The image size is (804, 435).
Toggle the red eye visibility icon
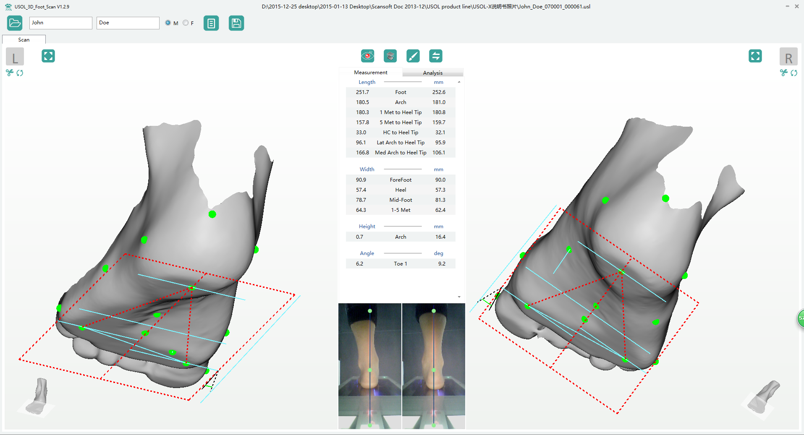pyautogui.click(x=367, y=56)
